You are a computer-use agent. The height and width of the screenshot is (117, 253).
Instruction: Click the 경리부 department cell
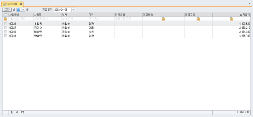click(x=74, y=32)
